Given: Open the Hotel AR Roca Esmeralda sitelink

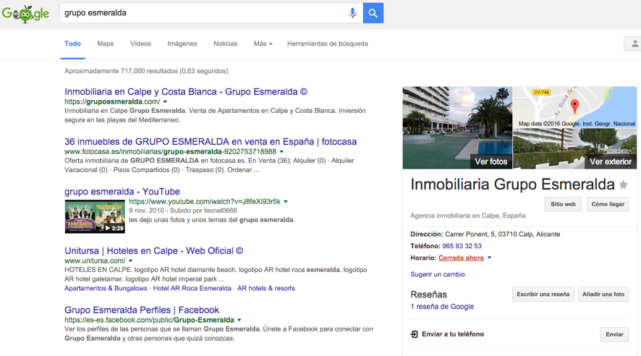Looking at the screenshot, I should (192, 288).
